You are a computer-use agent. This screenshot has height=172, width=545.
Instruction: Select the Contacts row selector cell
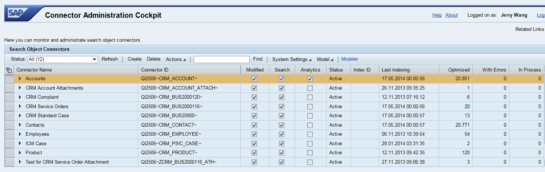[x=9, y=125]
